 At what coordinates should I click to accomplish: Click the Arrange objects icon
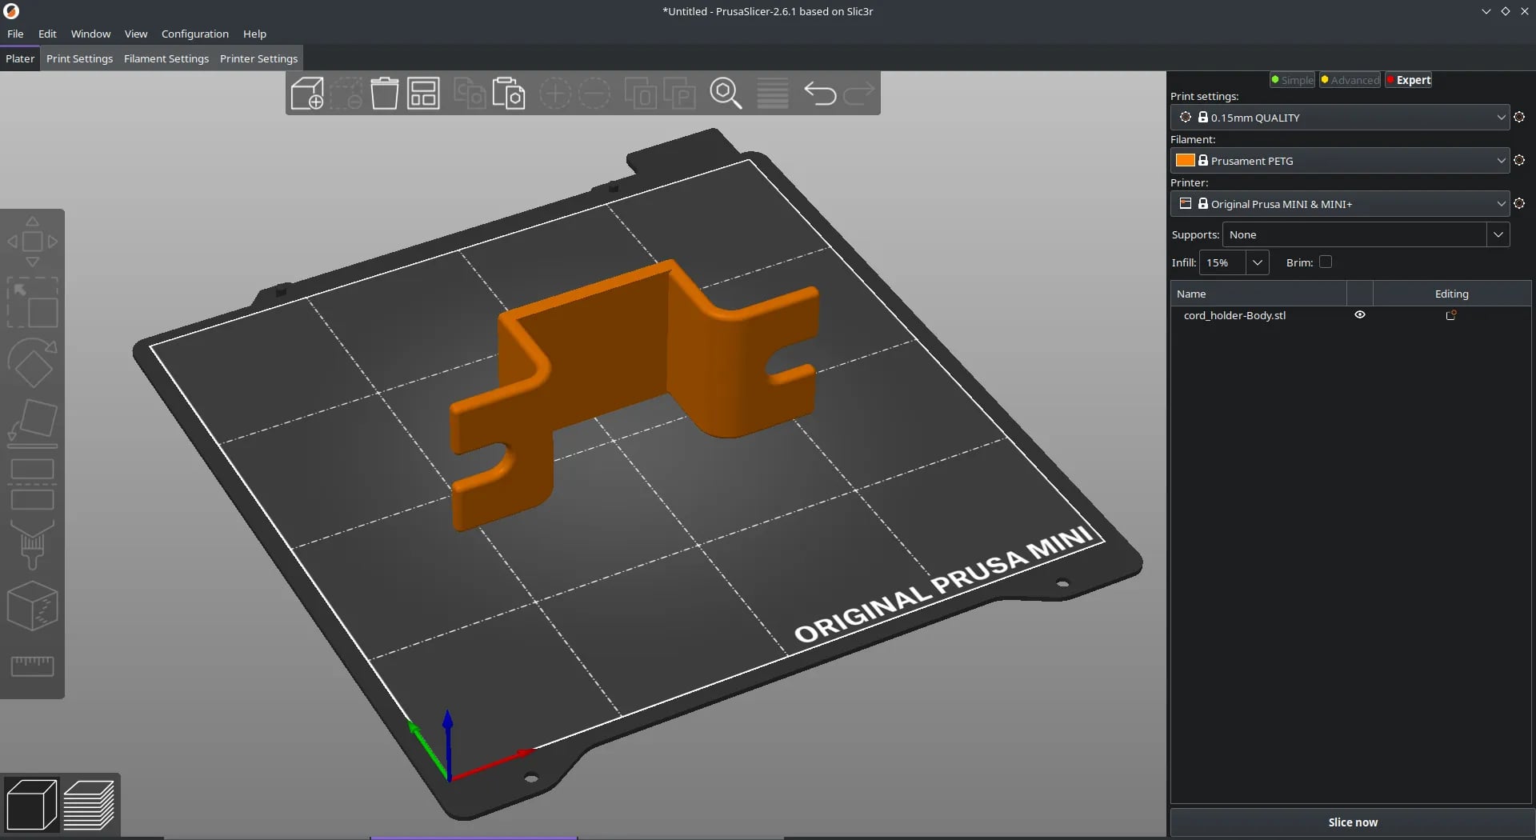tap(423, 94)
